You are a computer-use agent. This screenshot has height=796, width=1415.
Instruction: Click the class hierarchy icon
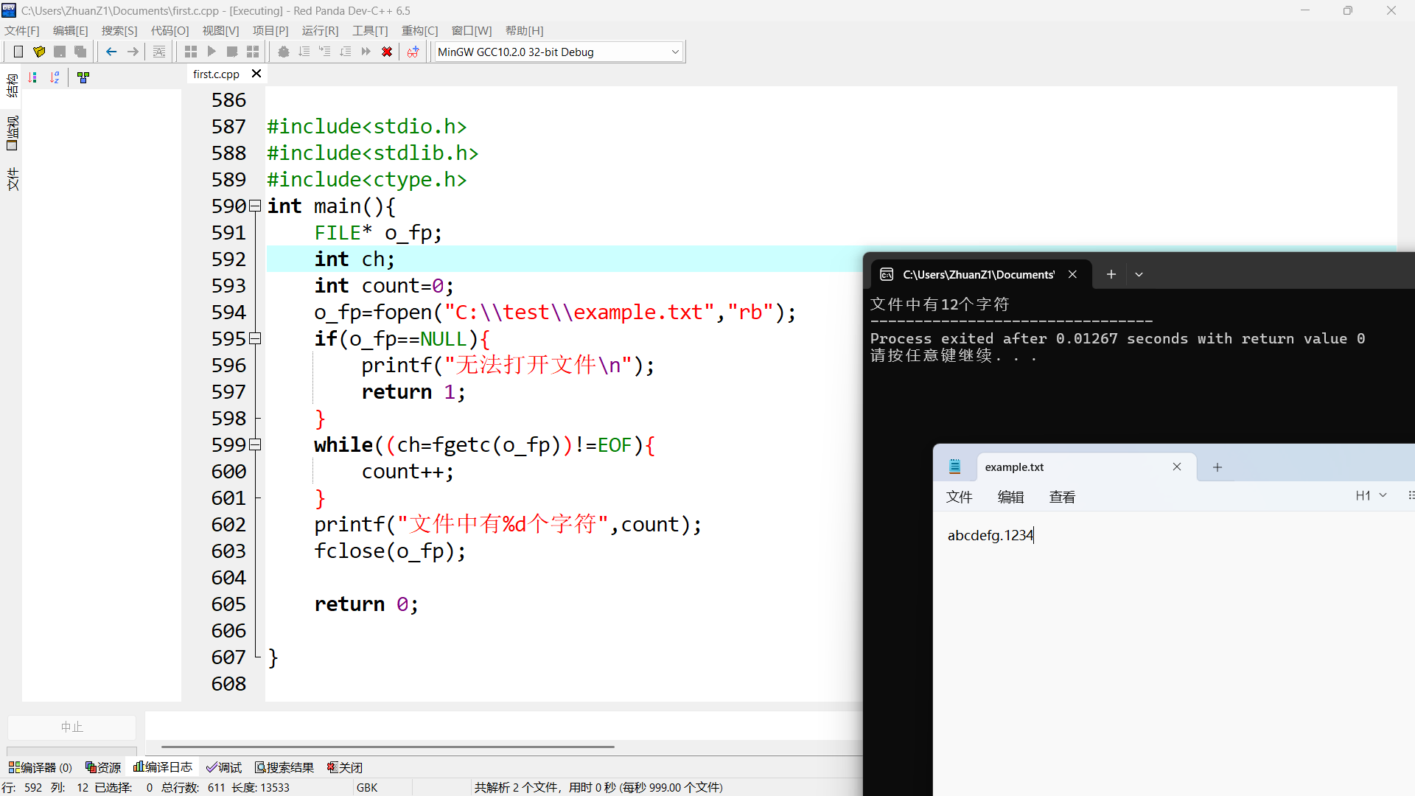83,77
